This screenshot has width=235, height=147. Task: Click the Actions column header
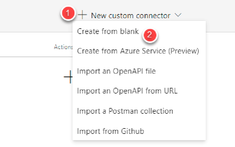63,47
